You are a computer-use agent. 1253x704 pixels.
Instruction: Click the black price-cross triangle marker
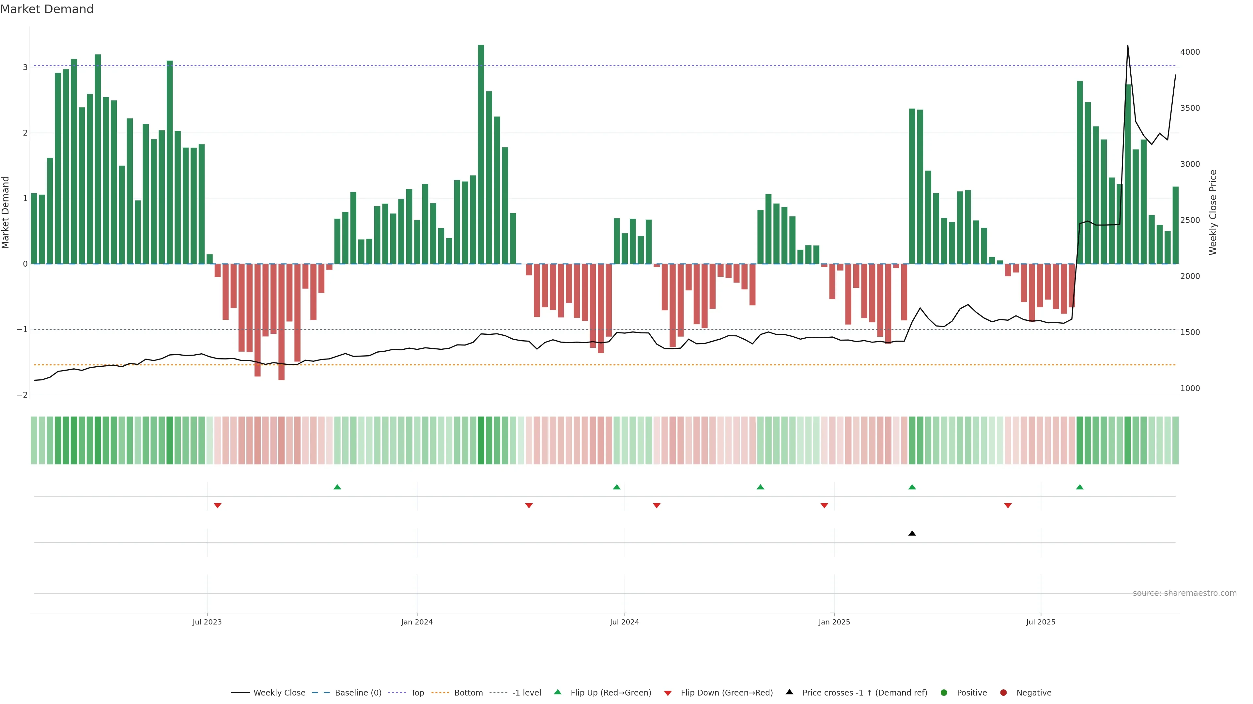[x=912, y=534]
